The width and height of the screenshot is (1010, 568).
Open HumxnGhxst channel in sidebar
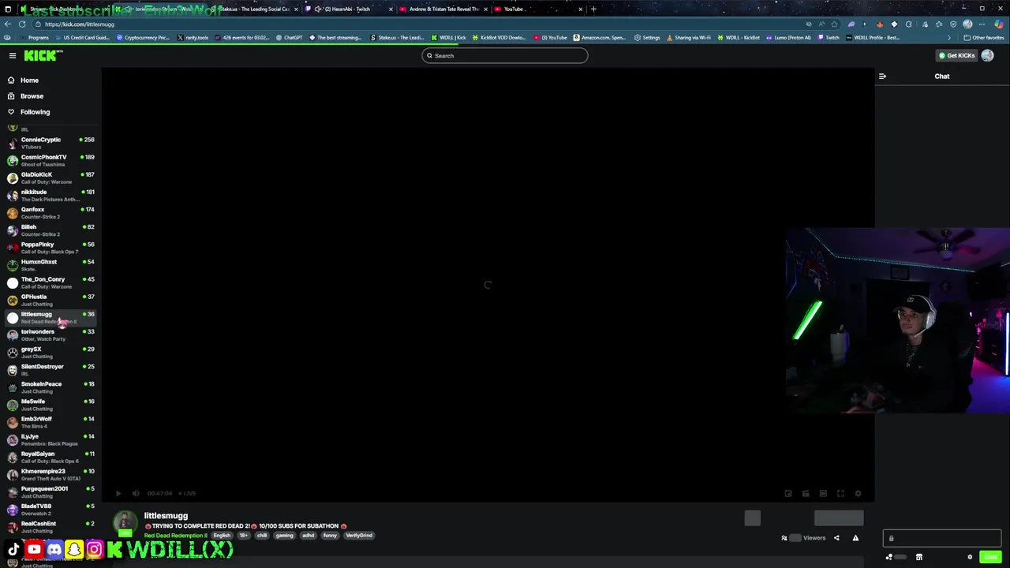point(50,264)
